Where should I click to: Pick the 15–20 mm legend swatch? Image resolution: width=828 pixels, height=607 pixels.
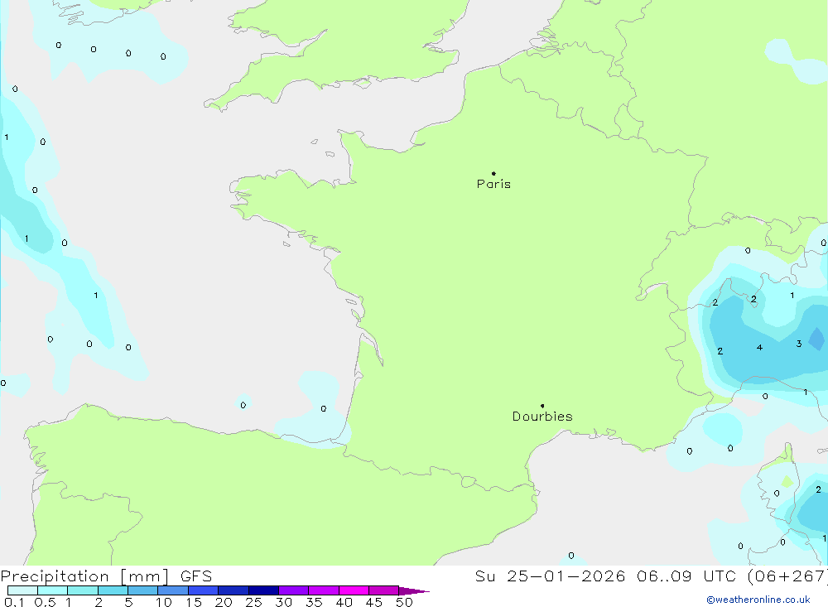click(203, 590)
